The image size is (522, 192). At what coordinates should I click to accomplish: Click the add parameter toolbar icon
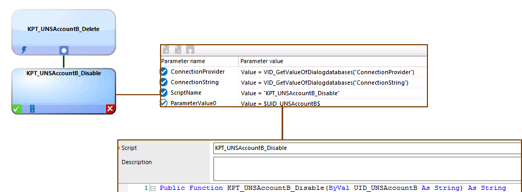[x=166, y=50]
